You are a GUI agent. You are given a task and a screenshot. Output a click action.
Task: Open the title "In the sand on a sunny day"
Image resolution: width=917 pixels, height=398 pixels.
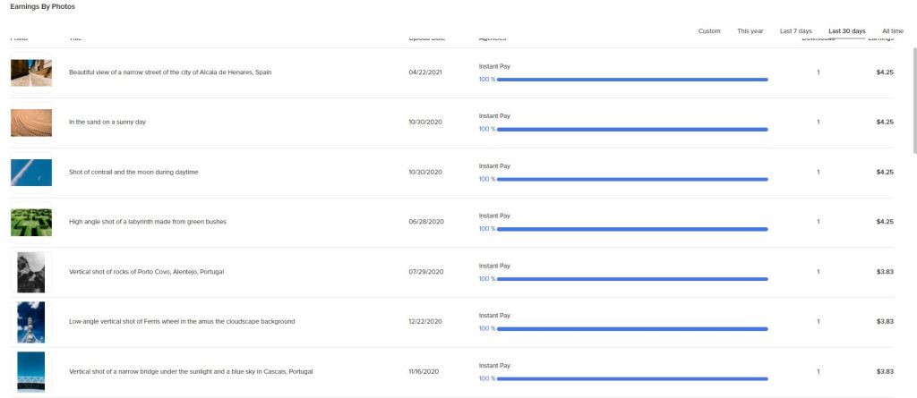click(107, 123)
